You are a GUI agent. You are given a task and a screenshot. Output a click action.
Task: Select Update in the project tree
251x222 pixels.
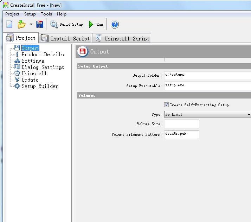pyautogui.click(x=30, y=80)
